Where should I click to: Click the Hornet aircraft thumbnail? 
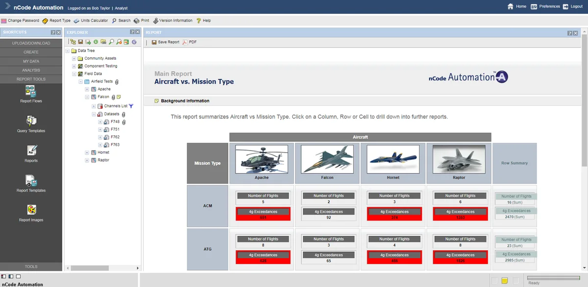[393, 159]
